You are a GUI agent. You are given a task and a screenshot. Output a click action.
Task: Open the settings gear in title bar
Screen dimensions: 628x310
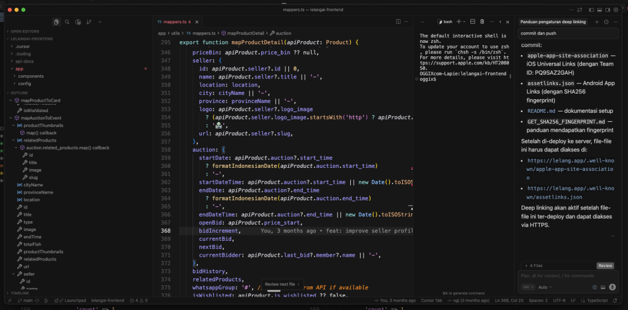pyautogui.click(x=615, y=10)
